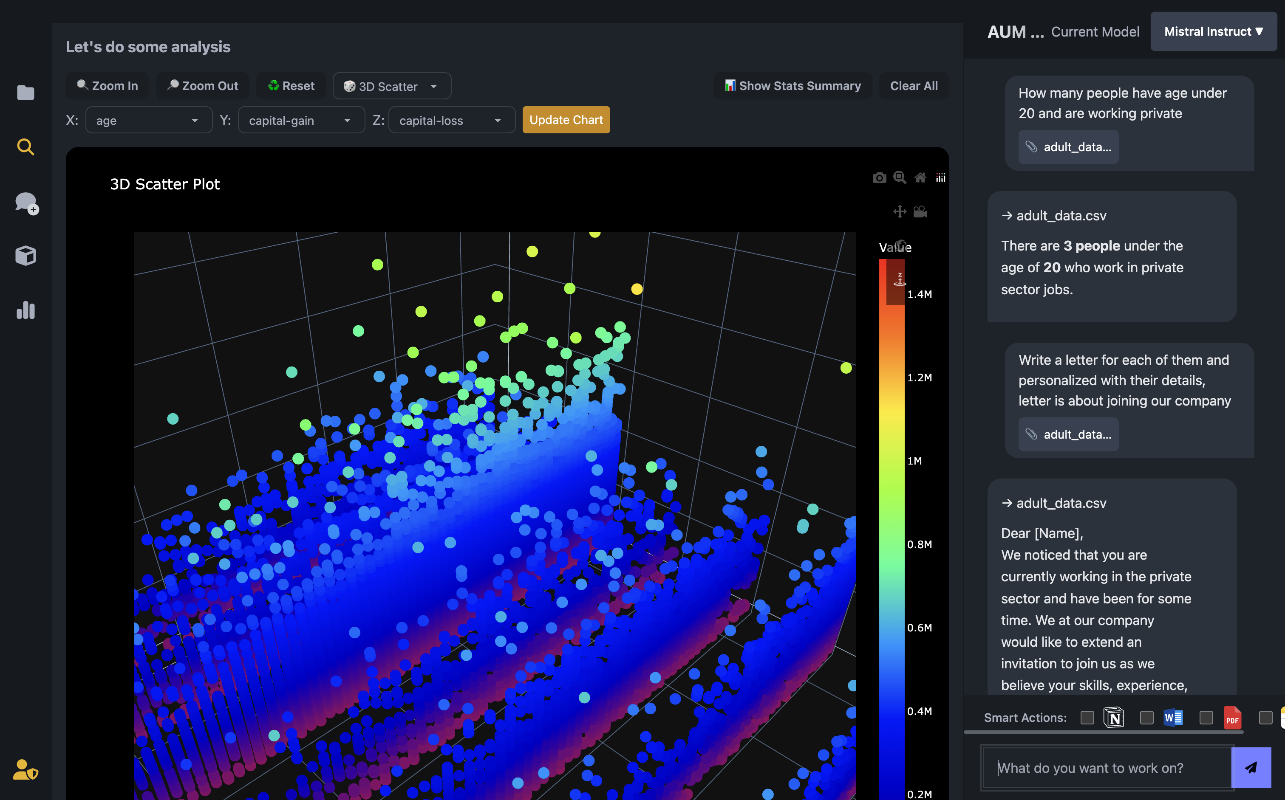Click Update Chart
The image size is (1285, 800).
point(566,120)
